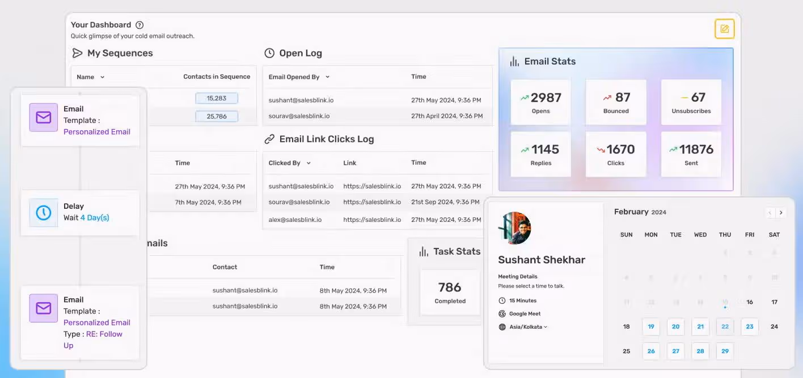The image size is (803, 378).
Task: Advance the calendar to the next month
Action: (781, 212)
